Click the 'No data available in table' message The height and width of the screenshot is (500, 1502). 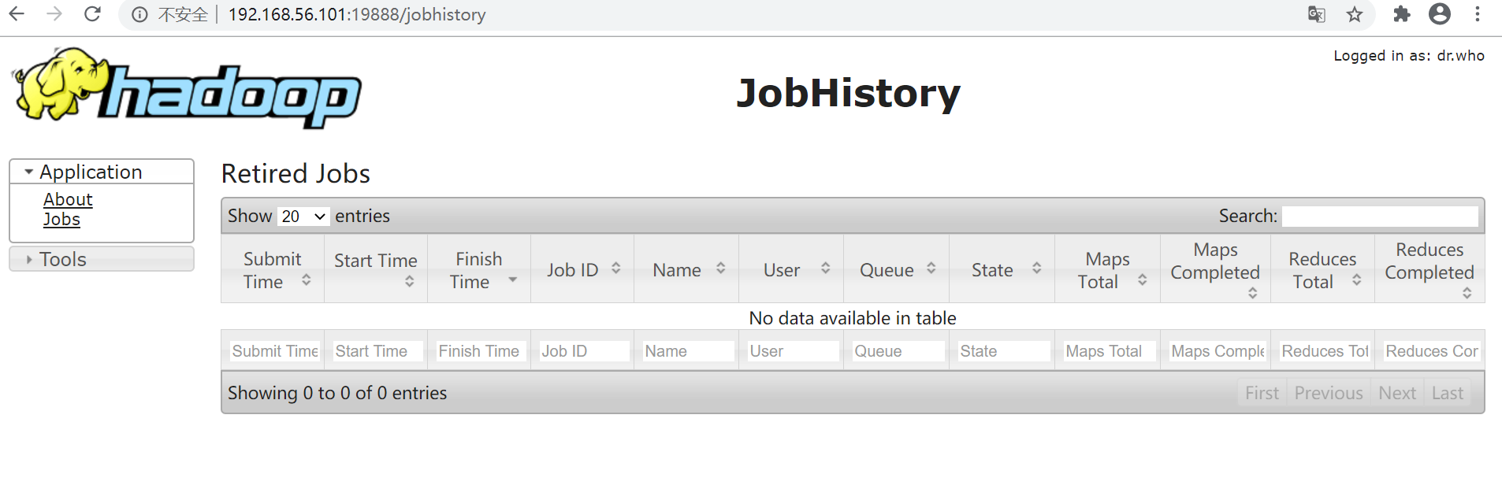click(853, 318)
